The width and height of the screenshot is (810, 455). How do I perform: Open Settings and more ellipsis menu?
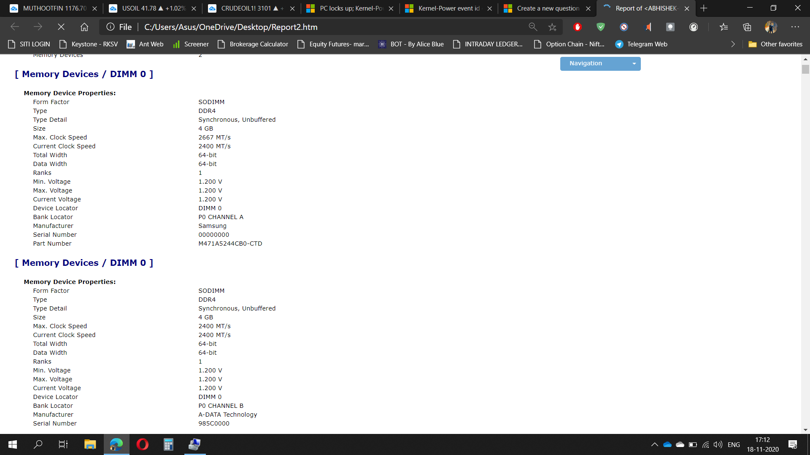pos(795,27)
